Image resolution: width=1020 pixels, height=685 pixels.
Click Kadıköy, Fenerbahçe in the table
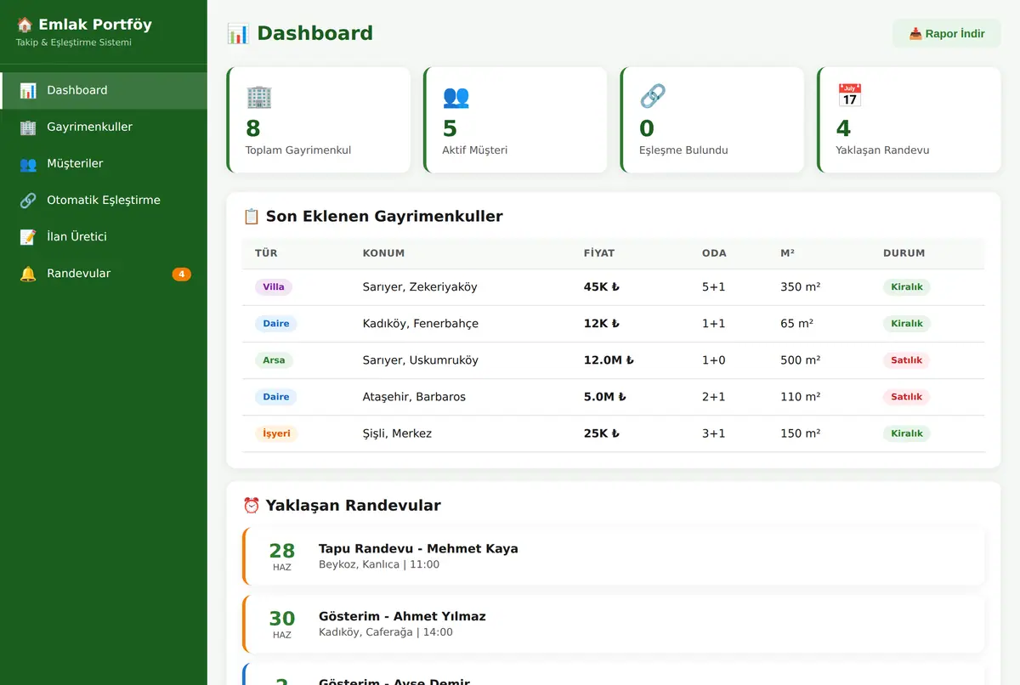[421, 324]
